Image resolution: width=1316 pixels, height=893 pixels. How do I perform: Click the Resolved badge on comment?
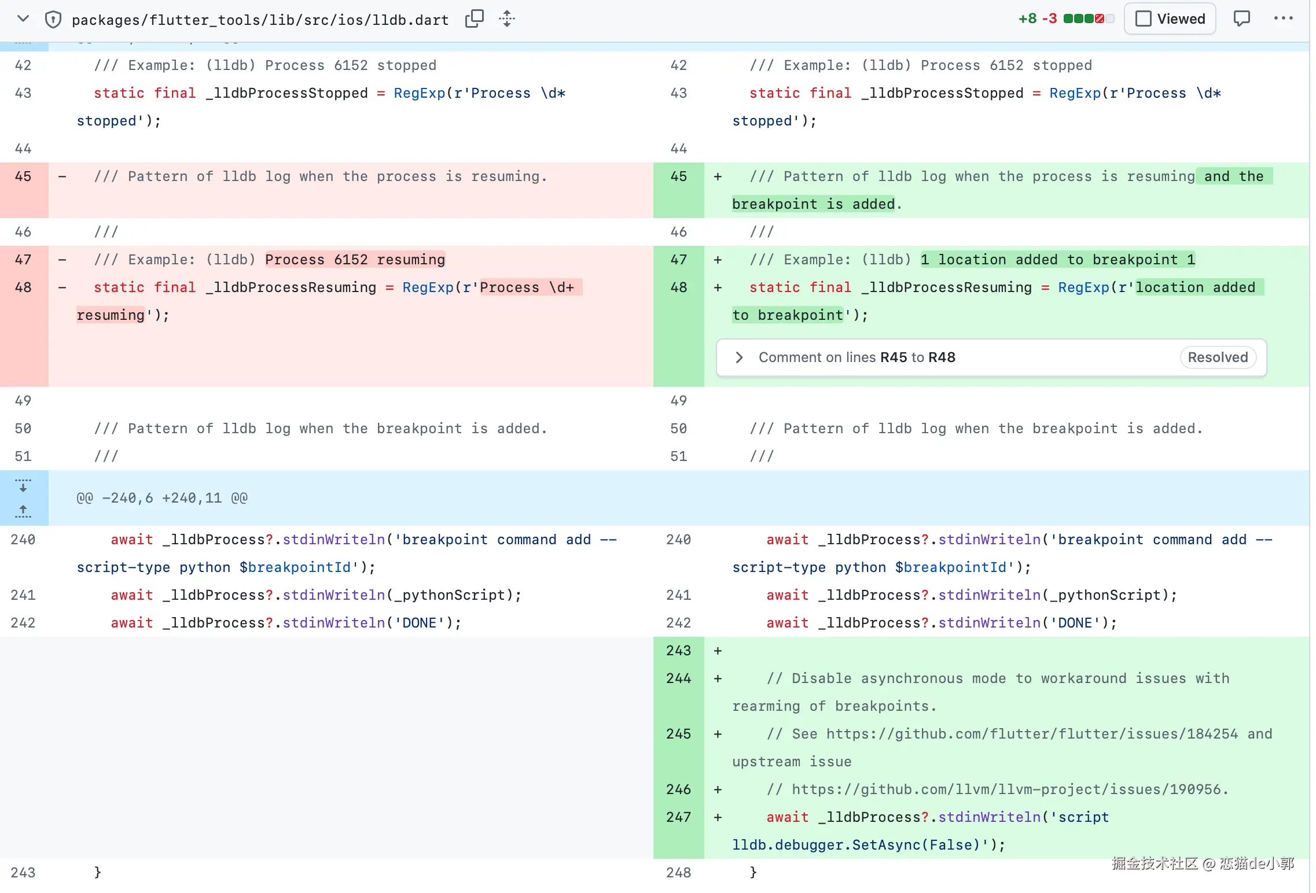pyautogui.click(x=1218, y=357)
